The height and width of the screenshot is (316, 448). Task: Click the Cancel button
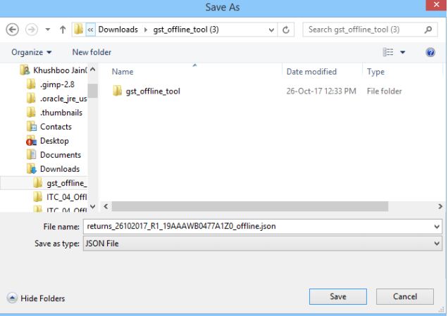click(405, 296)
